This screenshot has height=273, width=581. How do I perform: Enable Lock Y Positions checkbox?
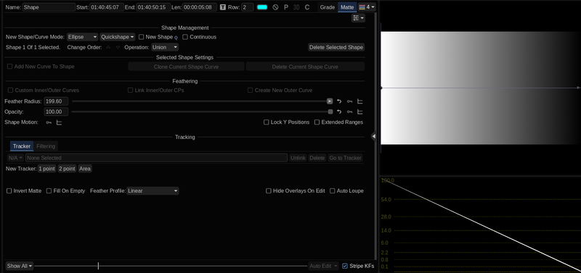[x=266, y=122]
